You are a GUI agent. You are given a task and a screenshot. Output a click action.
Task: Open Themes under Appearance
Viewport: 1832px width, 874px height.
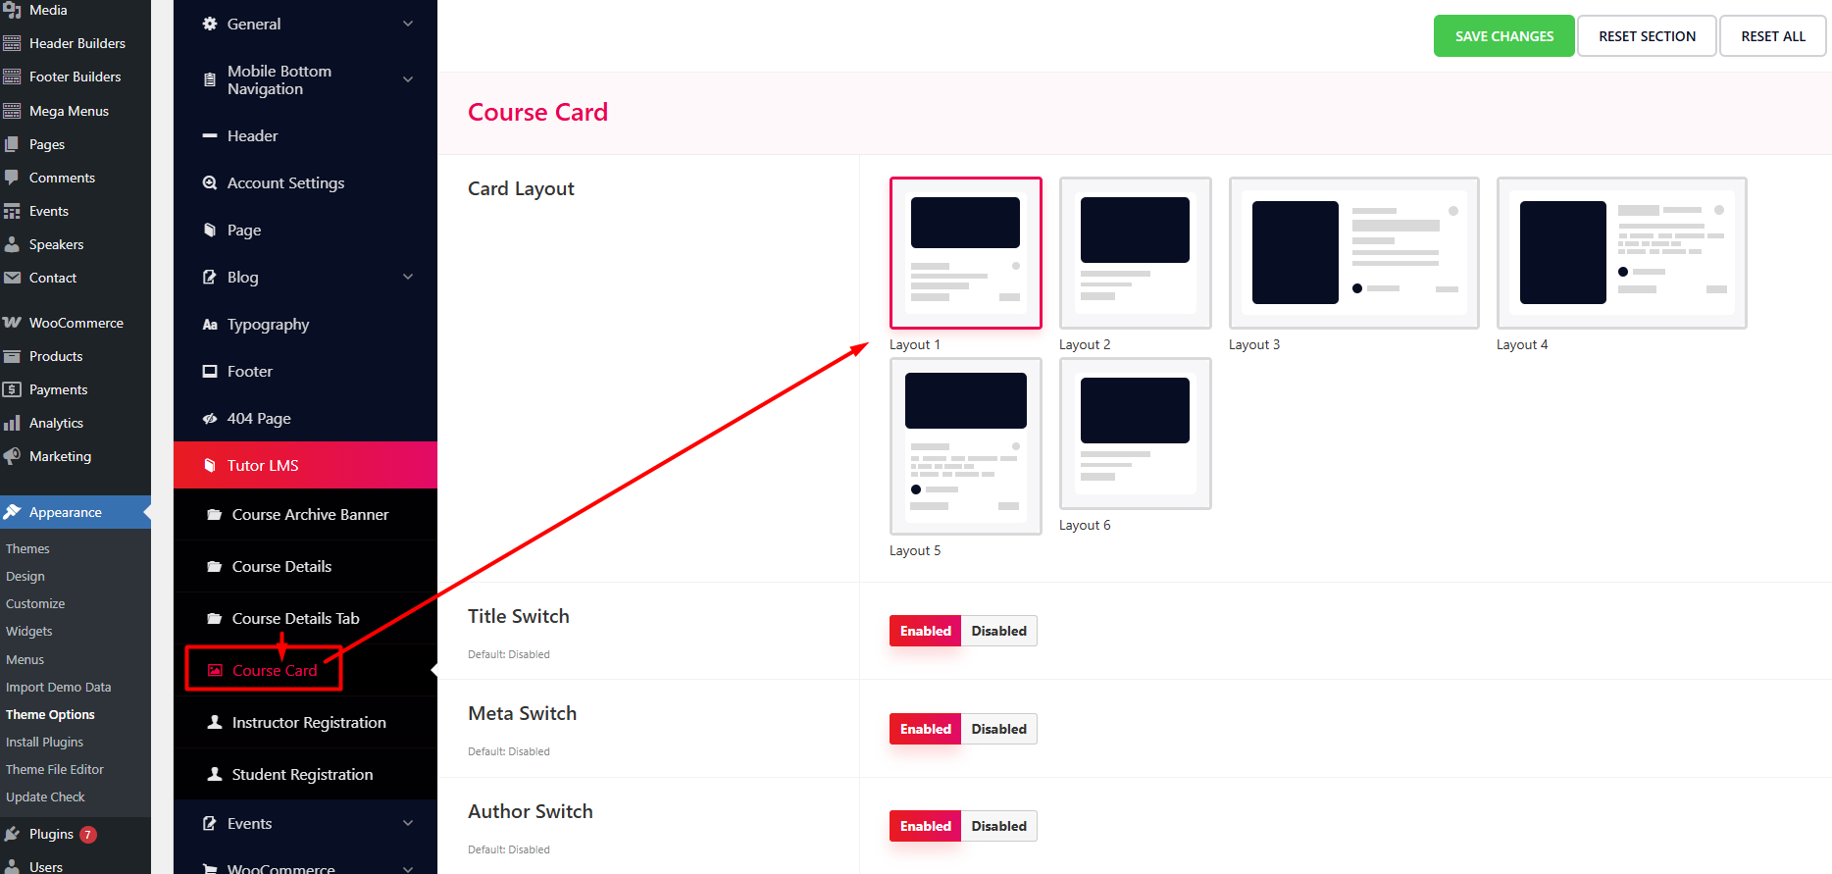pos(27,548)
